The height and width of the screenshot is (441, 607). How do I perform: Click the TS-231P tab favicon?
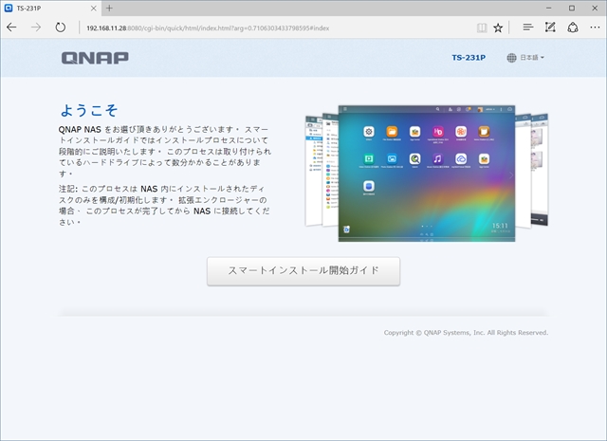pyautogui.click(x=9, y=8)
